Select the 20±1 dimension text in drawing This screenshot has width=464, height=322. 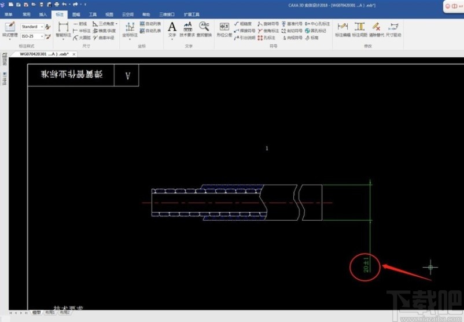(x=366, y=265)
